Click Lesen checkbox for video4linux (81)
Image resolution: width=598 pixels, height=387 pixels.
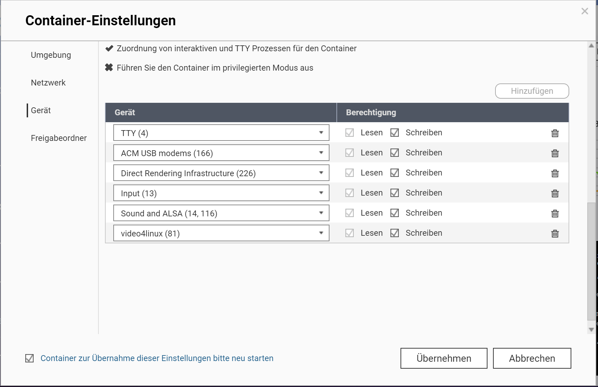point(350,233)
